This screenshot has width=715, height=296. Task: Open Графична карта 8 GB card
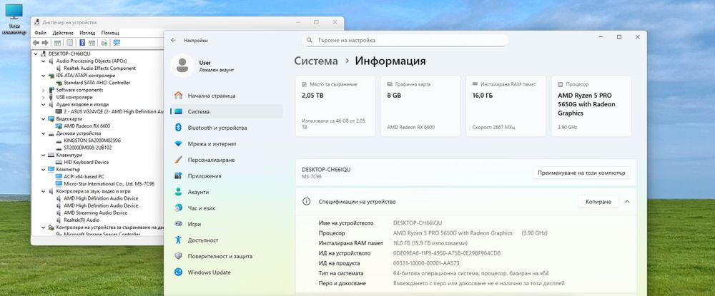point(420,106)
